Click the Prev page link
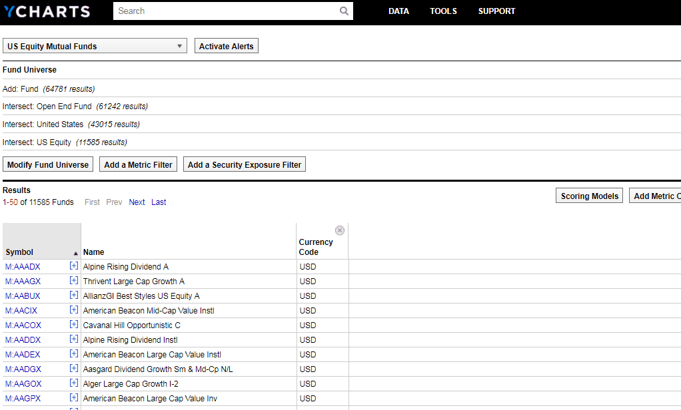681x410 pixels. click(114, 202)
